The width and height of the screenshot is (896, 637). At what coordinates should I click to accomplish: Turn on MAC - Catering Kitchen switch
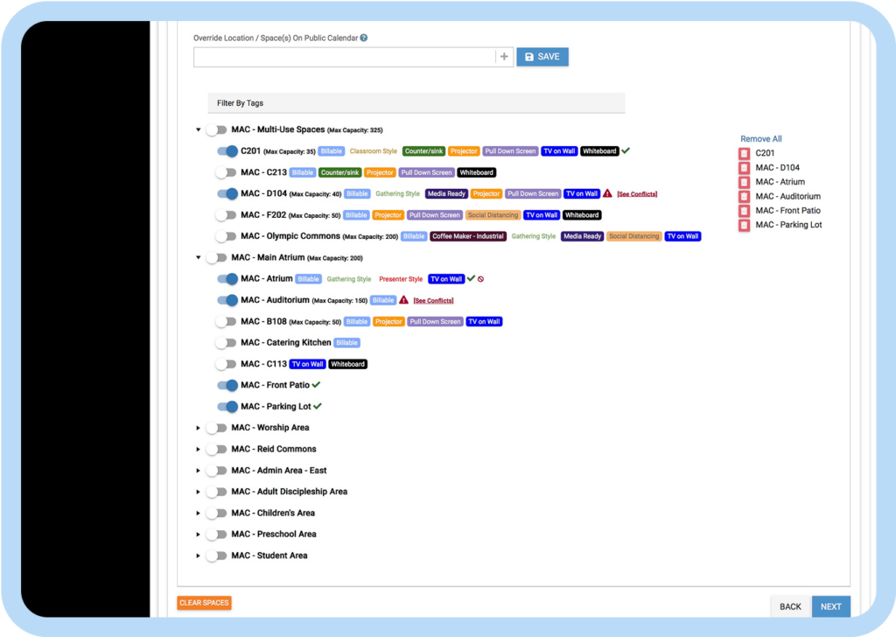click(x=227, y=343)
